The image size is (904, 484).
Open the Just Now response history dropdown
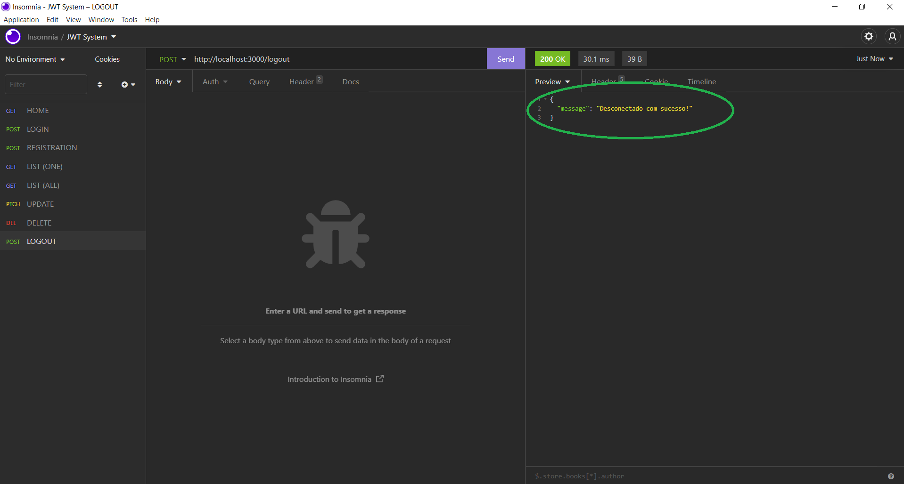coord(873,58)
